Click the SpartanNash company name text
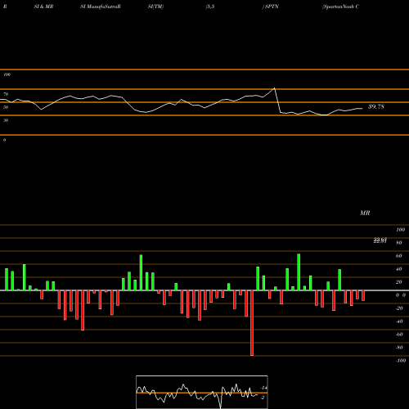The image size is (409, 409). coord(340,7)
